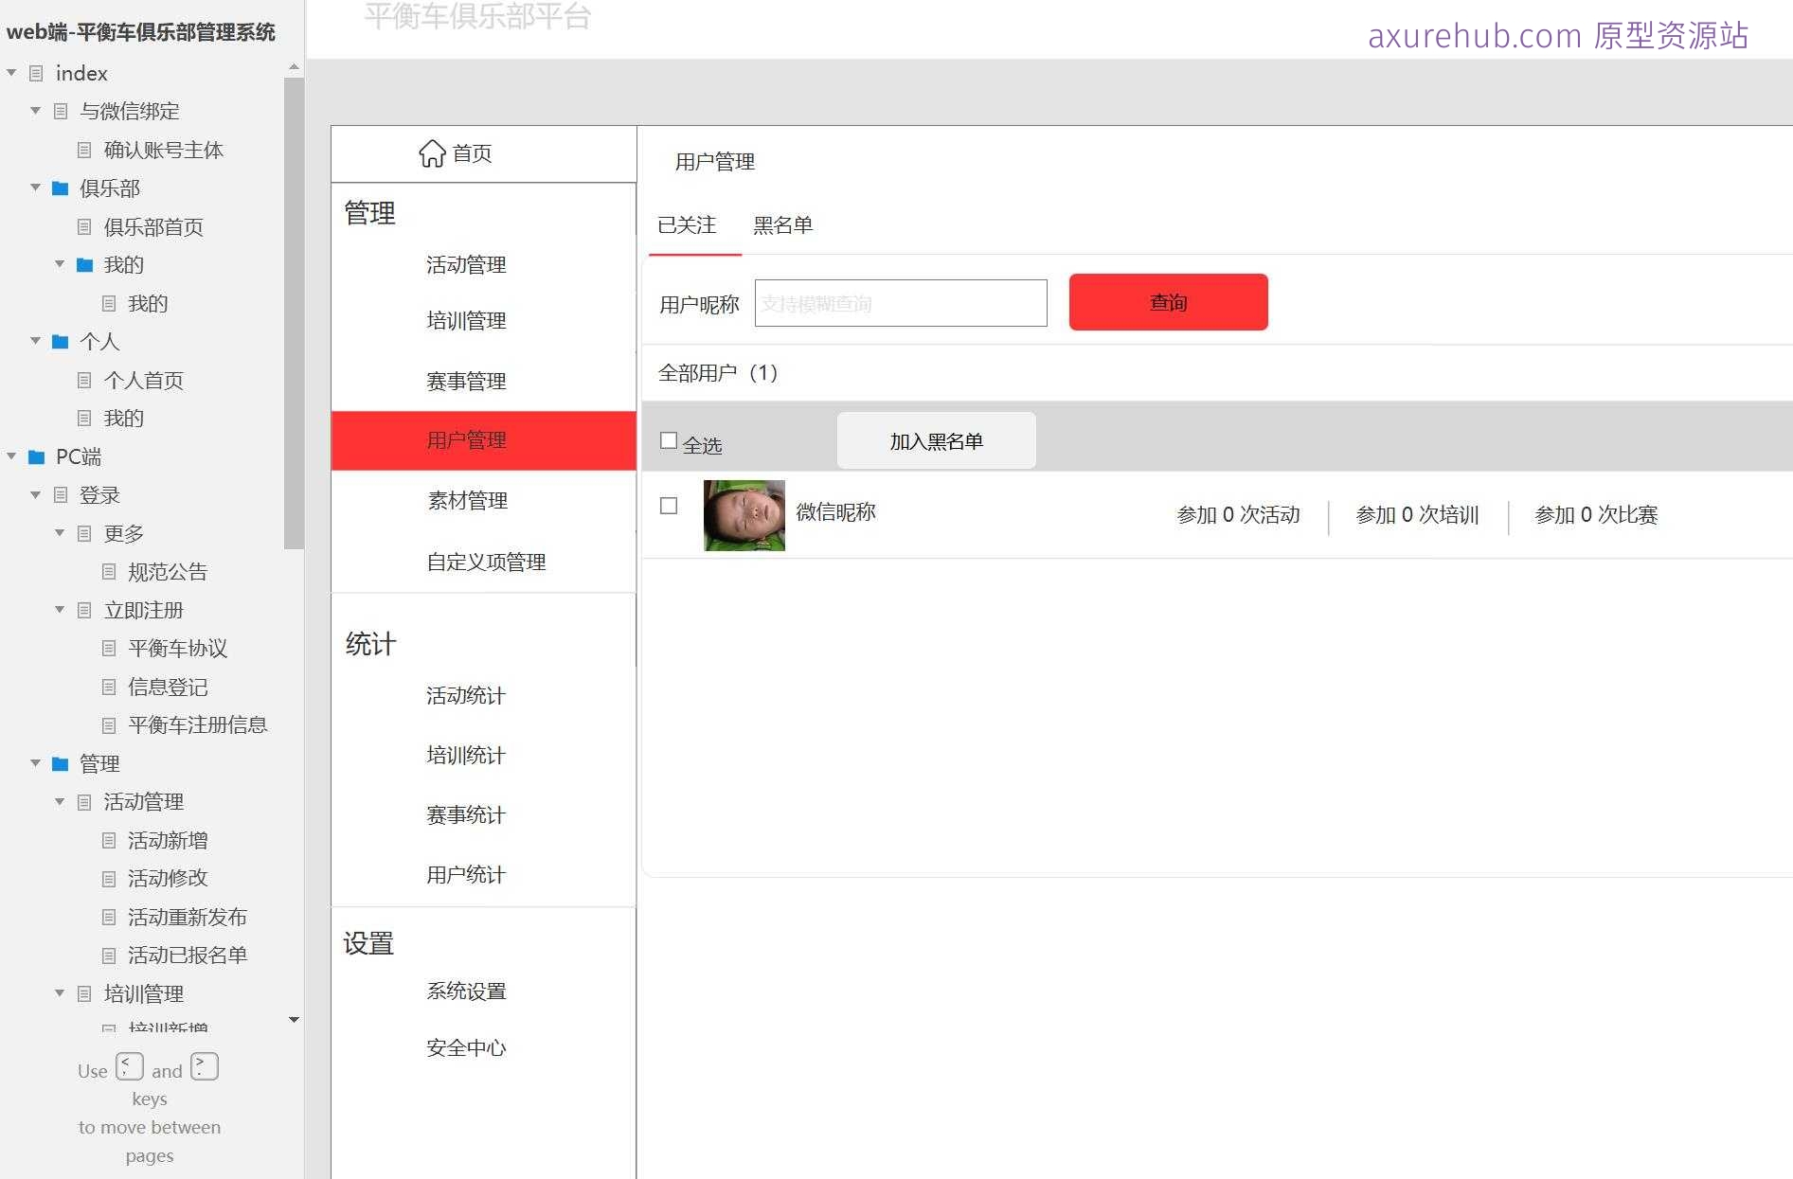The image size is (1793, 1179).
Task: Click the sitemap panel vertical scrollbar
Action: pos(294,313)
